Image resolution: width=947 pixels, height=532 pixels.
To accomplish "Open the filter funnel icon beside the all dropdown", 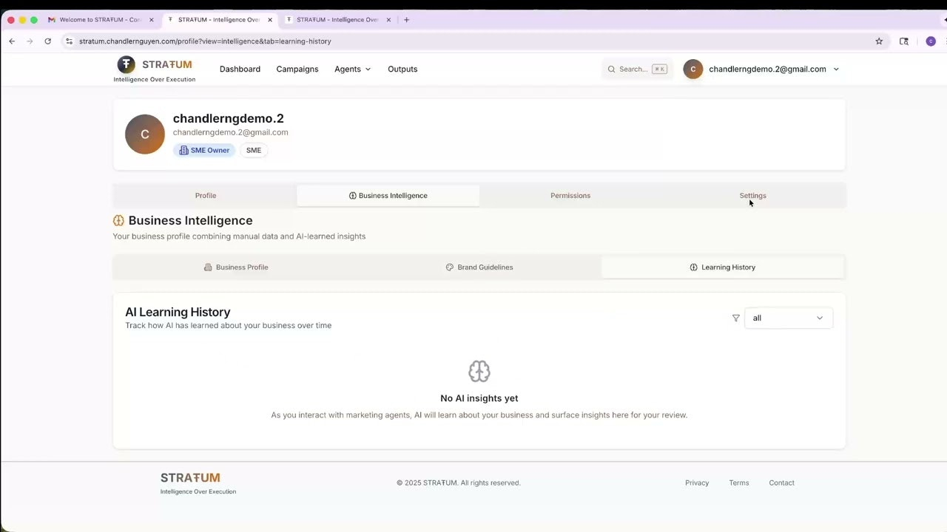I will (735, 318).
